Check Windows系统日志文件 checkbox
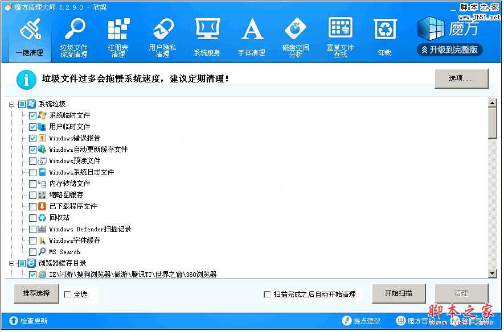504x332 pixels. (32, 173)
